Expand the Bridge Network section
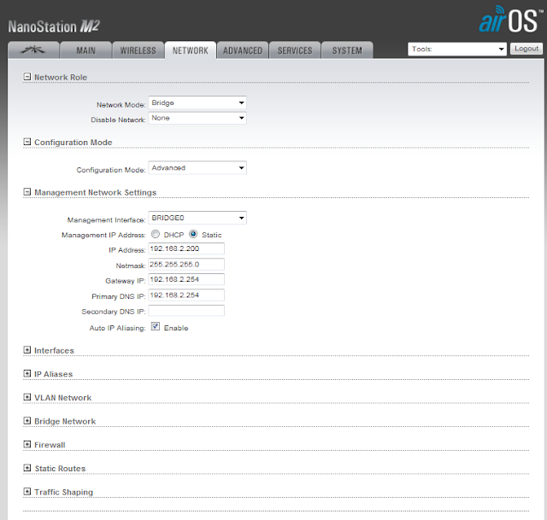 pos(26,421)
